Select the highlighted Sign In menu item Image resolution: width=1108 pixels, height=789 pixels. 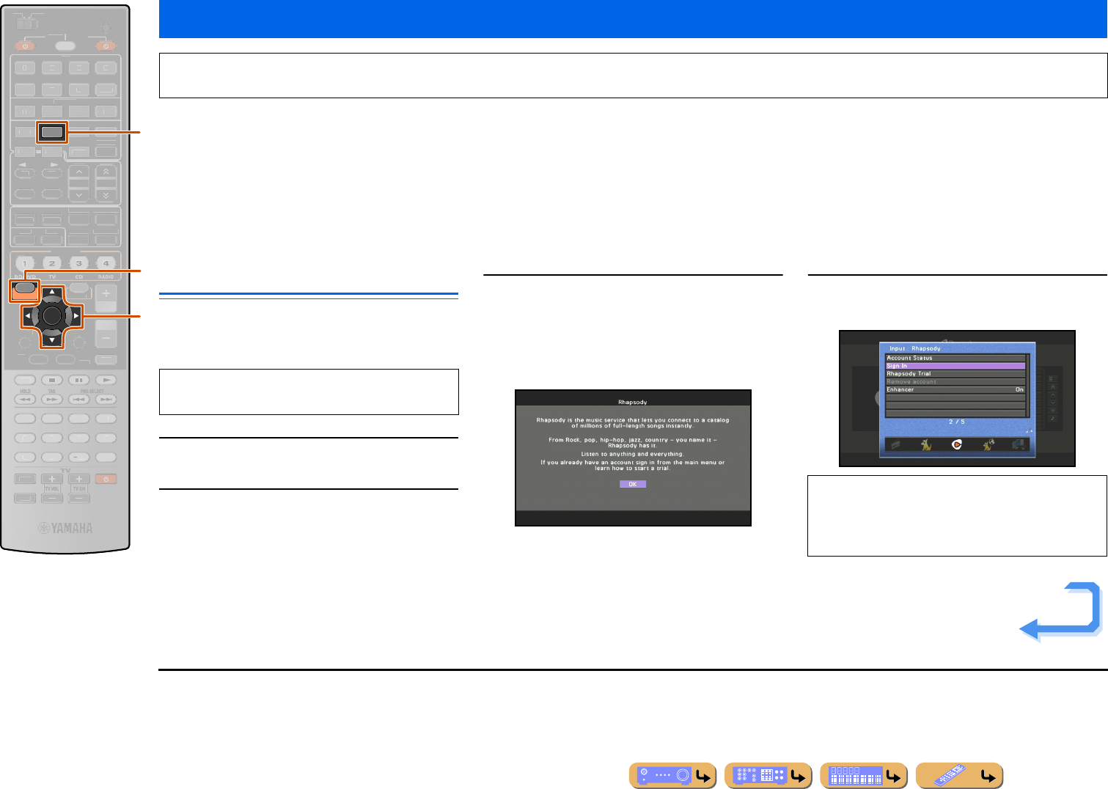955,366
